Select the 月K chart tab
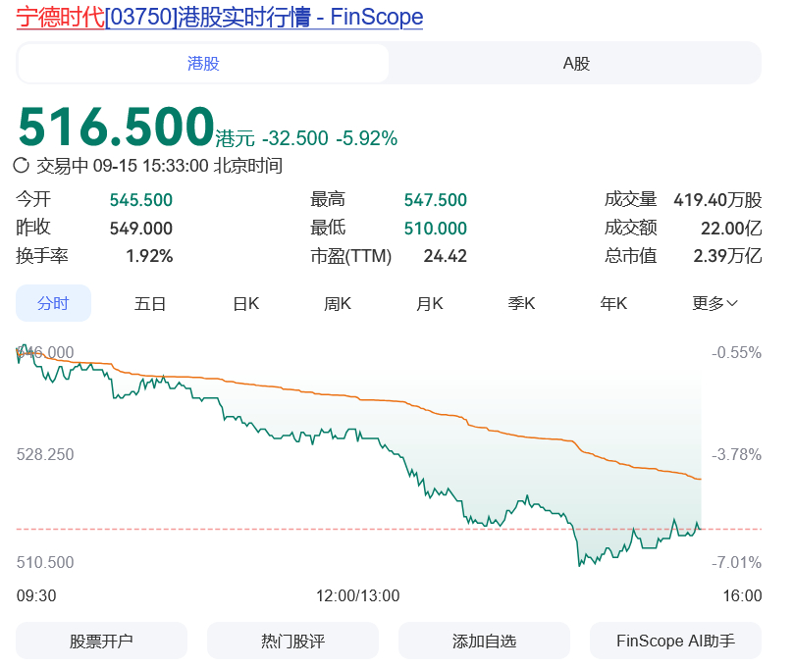Viewport: 793px width, 668px height. [429, 303]
